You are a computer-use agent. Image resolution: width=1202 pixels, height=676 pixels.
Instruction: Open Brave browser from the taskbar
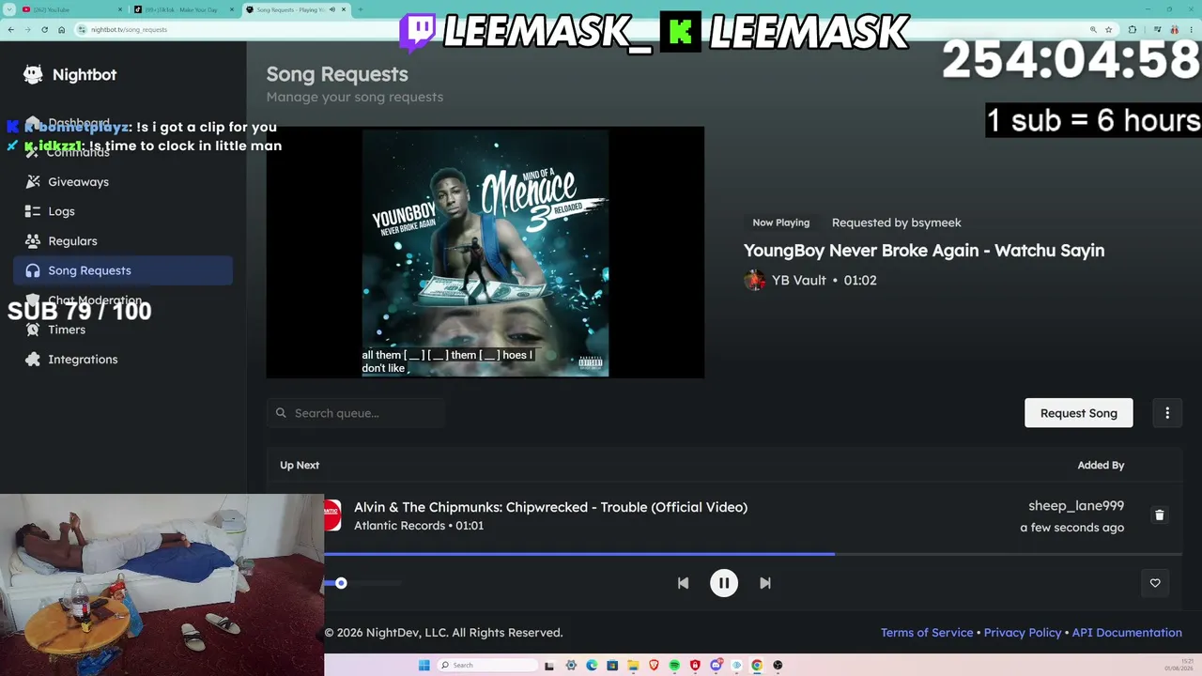(x=654, y=666)
